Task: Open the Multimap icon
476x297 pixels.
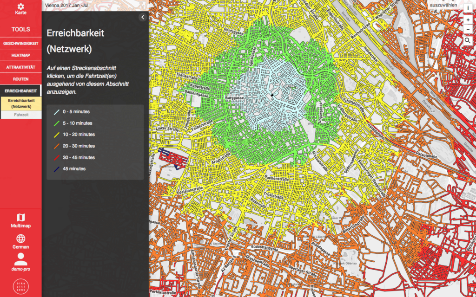Action: [x=20, y=217]
